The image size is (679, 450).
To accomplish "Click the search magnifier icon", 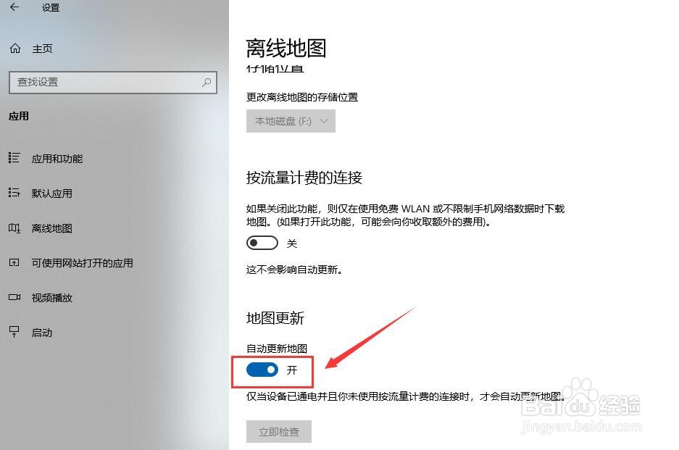I will pyautogui.click(x=207, y=83).
